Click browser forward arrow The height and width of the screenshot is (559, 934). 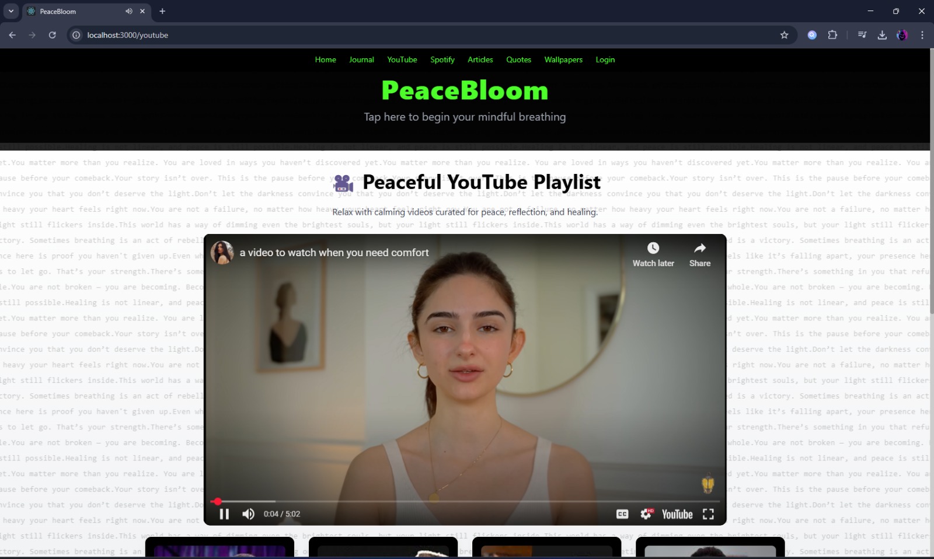click(x=32, y=35)
